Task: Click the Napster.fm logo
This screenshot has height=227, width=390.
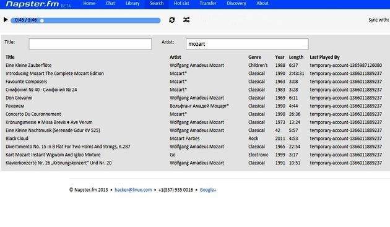Action: click(x=32, y=4)
